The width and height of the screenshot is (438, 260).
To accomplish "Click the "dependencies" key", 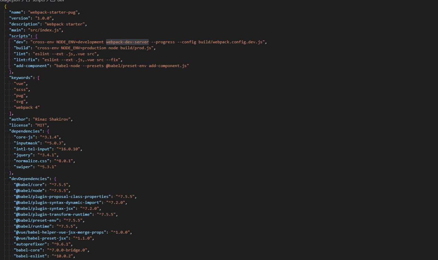I will pyautogui.click(x=25, y=131).
